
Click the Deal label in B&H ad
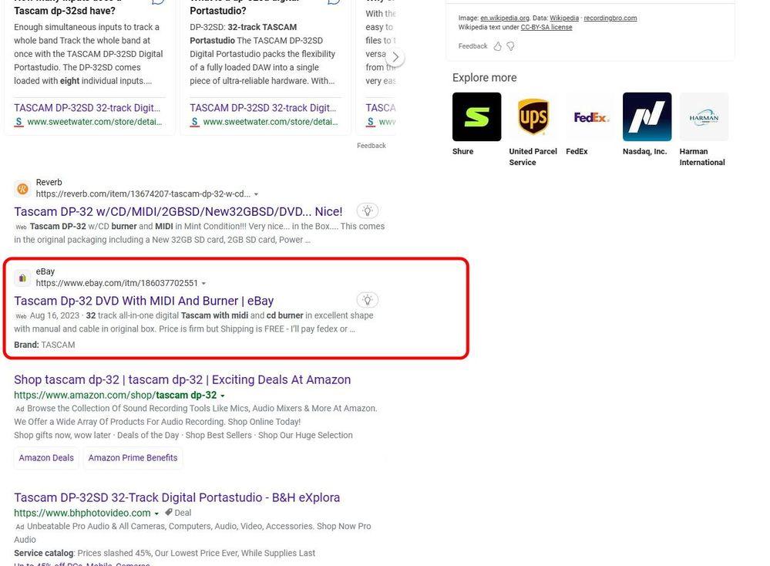point(183,513)
